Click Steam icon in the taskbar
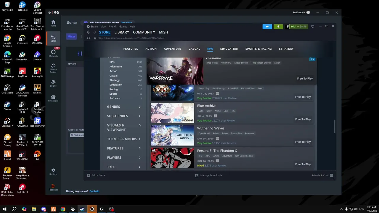Image resolution: width=379 pixels, height=213 pixels. [82, 209]
